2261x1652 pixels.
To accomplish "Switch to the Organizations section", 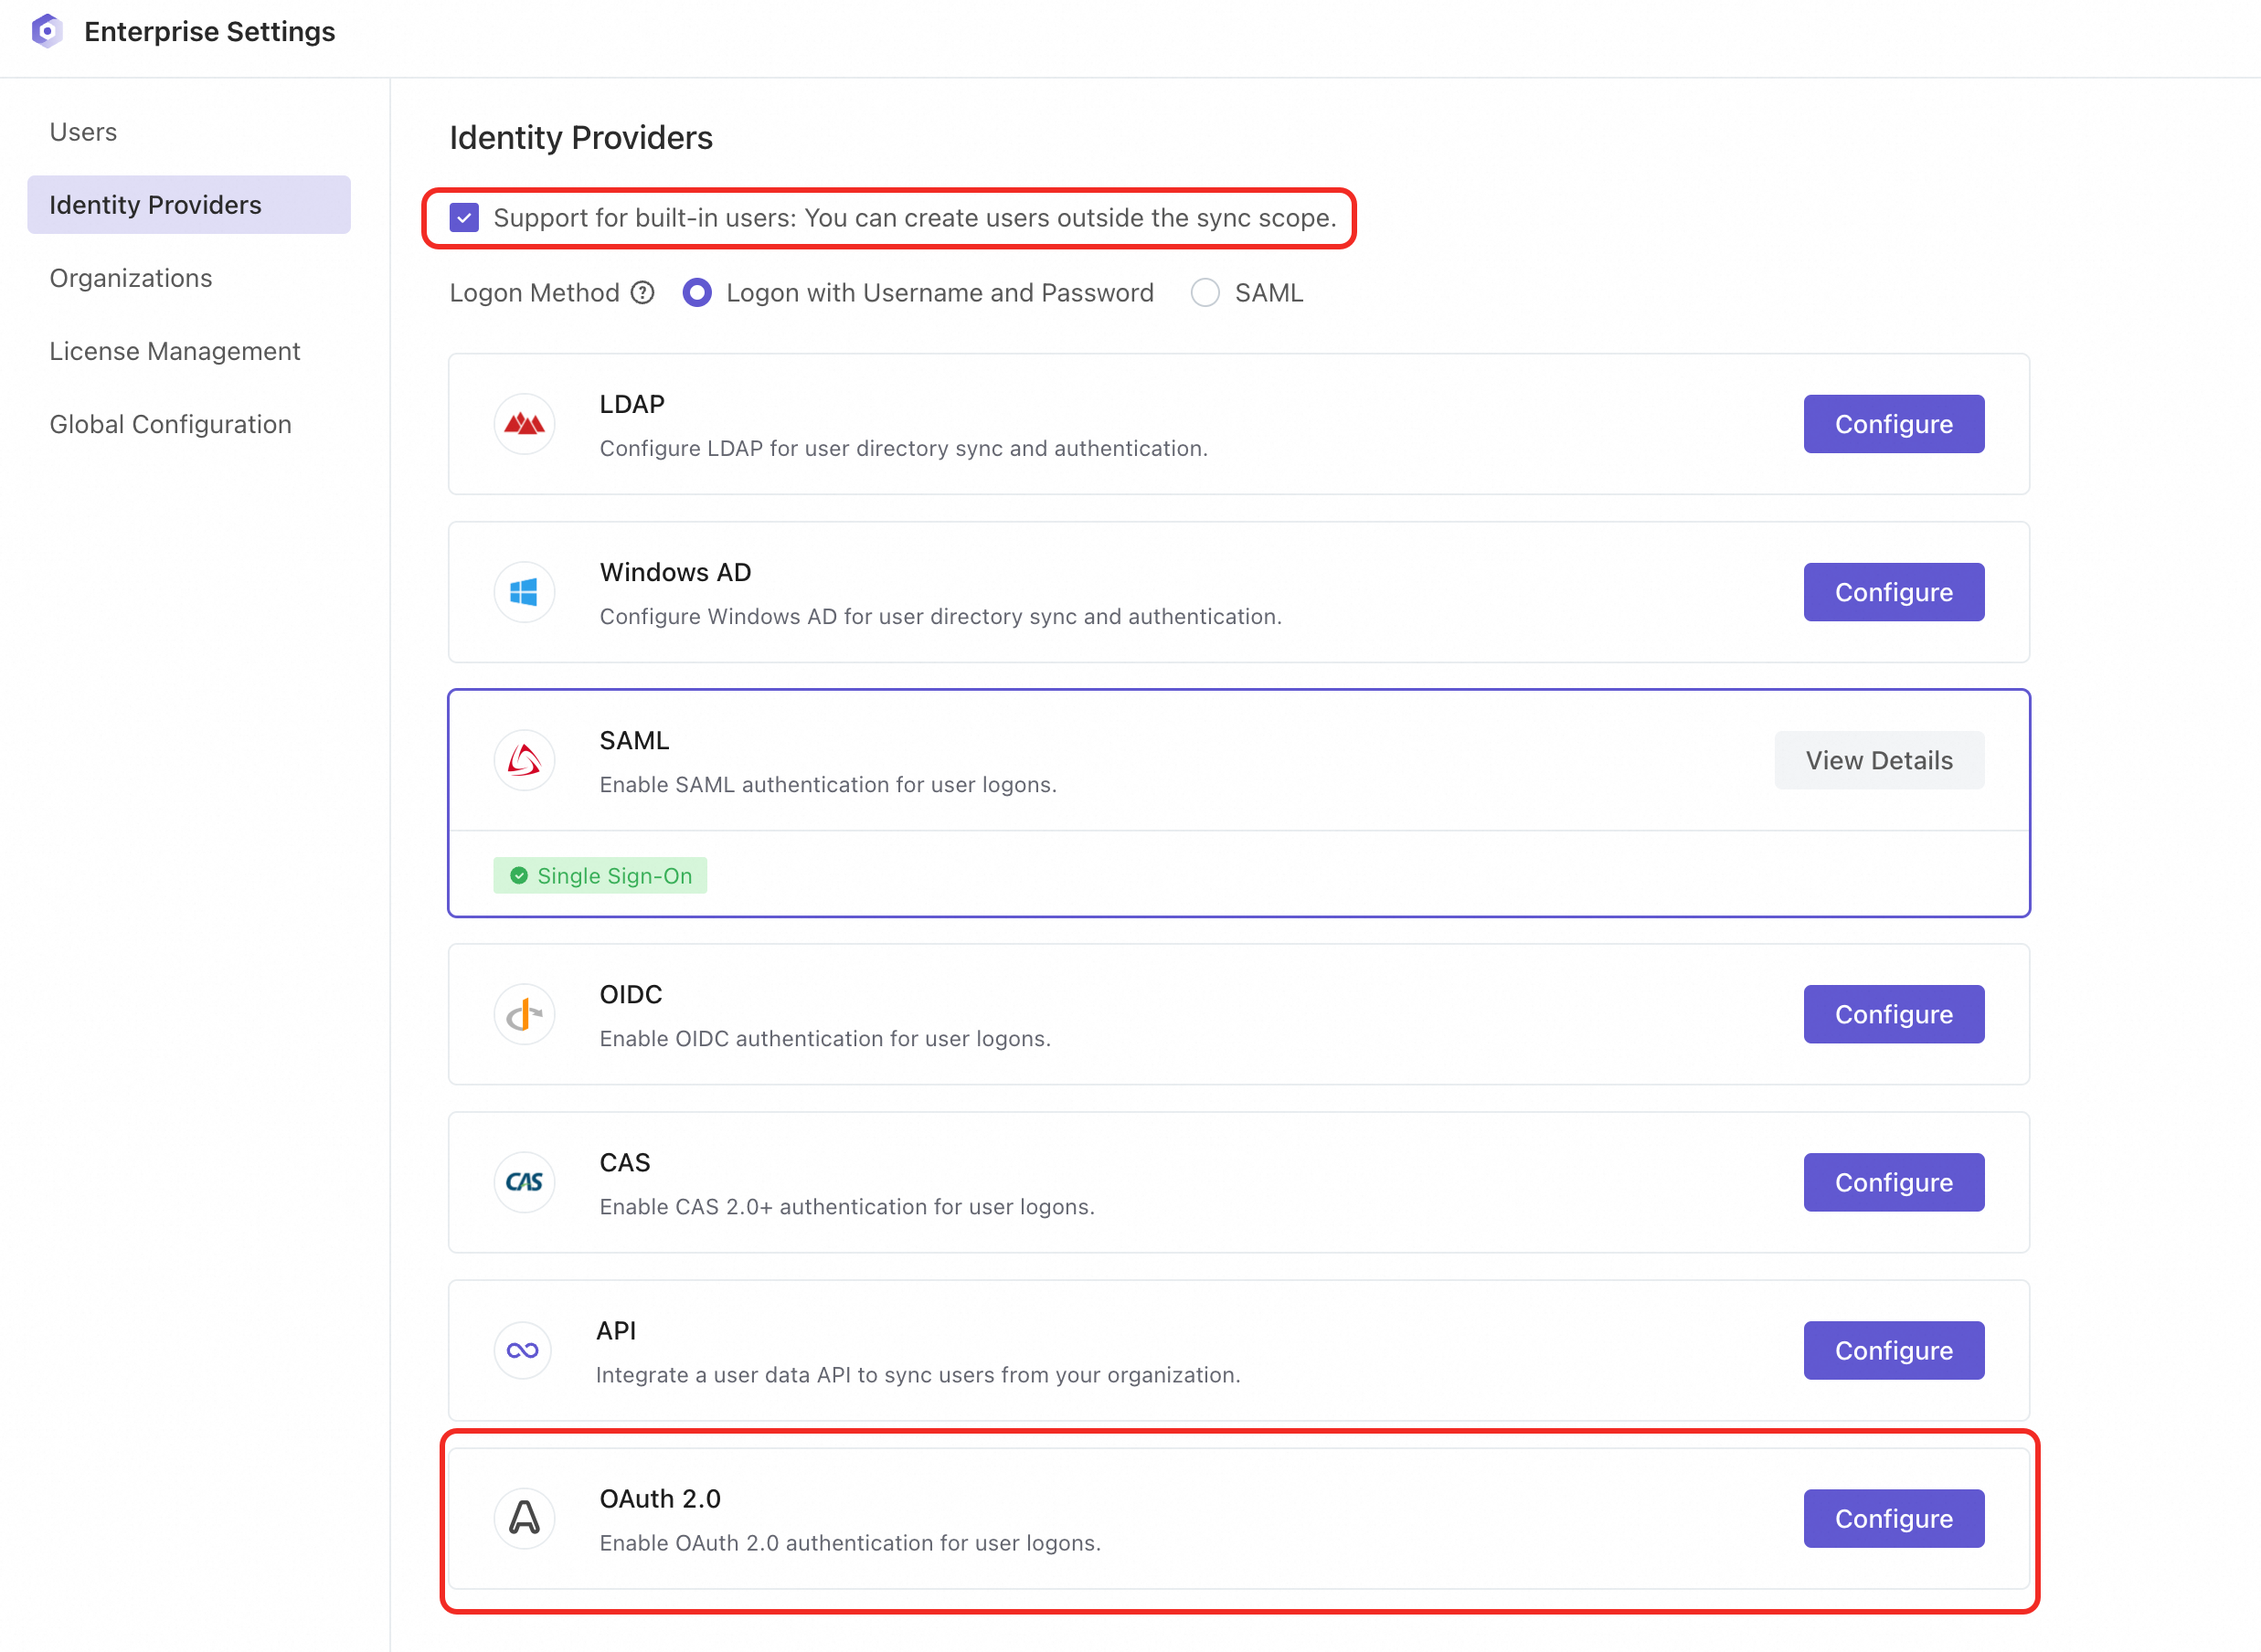I will pyautogui.click(x=131, y=278).
